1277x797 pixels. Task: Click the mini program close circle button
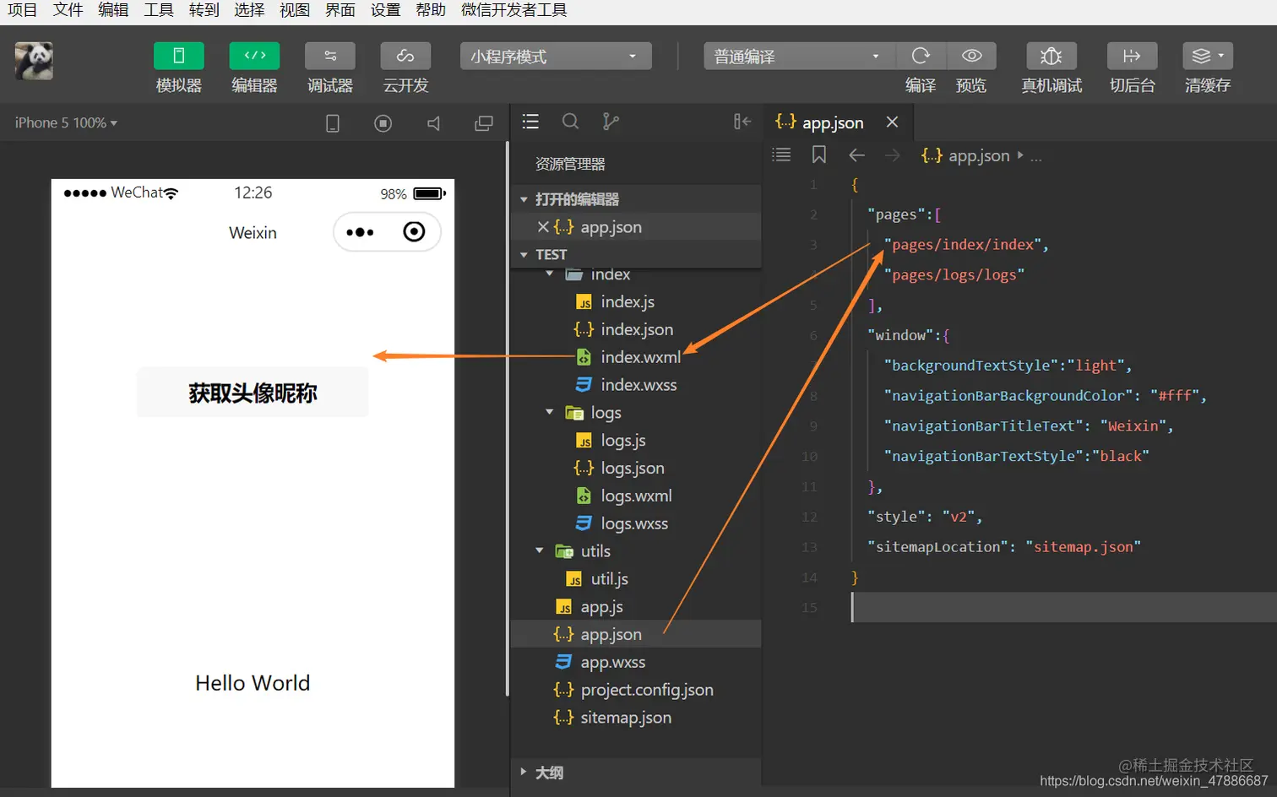coord(414,232)
